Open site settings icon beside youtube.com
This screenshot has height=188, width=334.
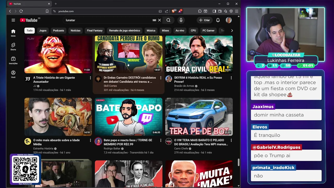54,11
